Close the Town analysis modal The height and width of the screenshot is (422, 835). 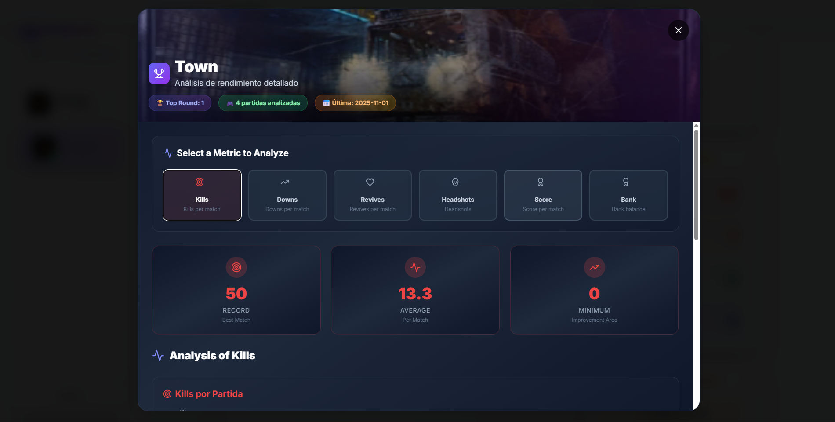click(x=678, y=30)
